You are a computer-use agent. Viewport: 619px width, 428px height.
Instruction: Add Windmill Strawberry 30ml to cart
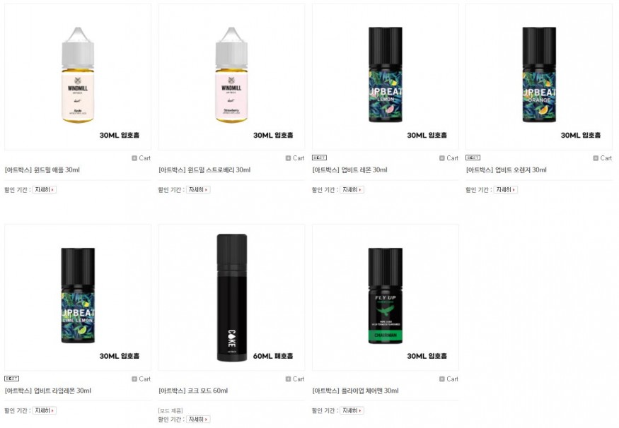[x=295, y=158]
